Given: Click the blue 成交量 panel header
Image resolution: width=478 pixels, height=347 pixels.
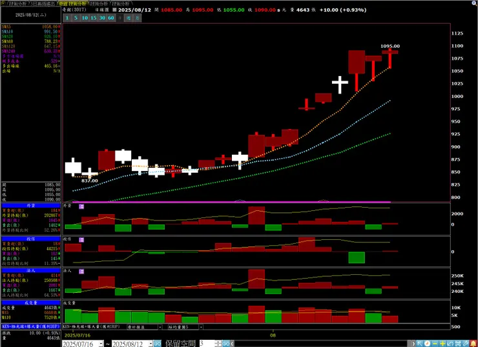Looking at the screenshot, I should (x=31, y=303).
